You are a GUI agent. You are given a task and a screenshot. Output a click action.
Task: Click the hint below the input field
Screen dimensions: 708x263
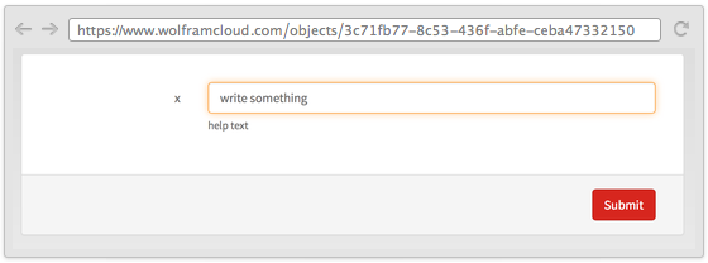[x=228, y=126]
